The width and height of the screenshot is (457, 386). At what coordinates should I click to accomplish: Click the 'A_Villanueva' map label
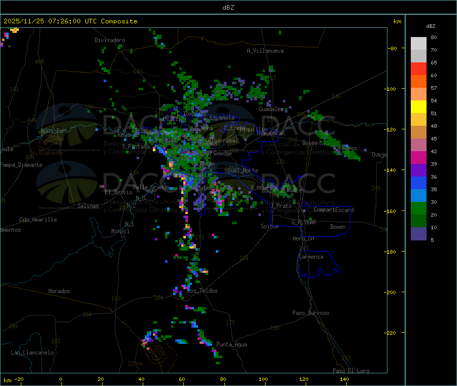[x=265, y=51]
